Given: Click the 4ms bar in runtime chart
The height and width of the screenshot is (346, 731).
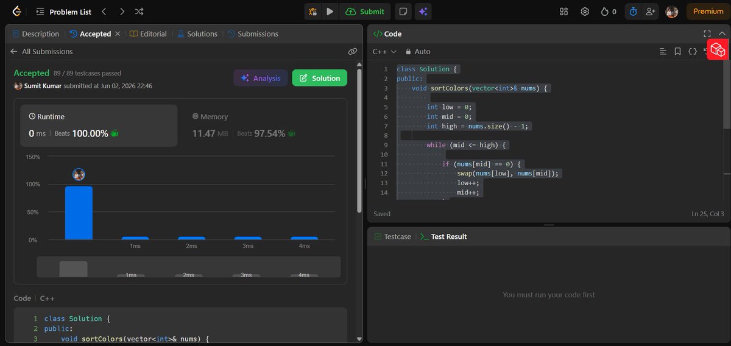Looking at the screenshot, I should tap(304, 238).
